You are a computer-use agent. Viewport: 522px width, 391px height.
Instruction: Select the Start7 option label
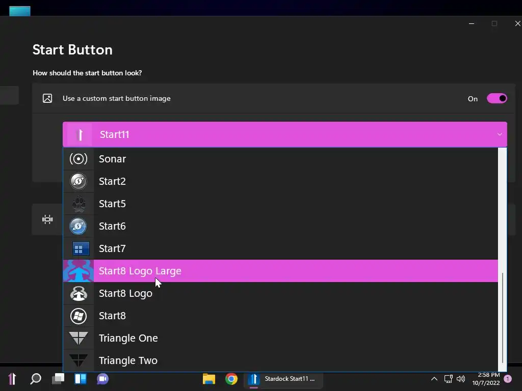click(112, 248)
